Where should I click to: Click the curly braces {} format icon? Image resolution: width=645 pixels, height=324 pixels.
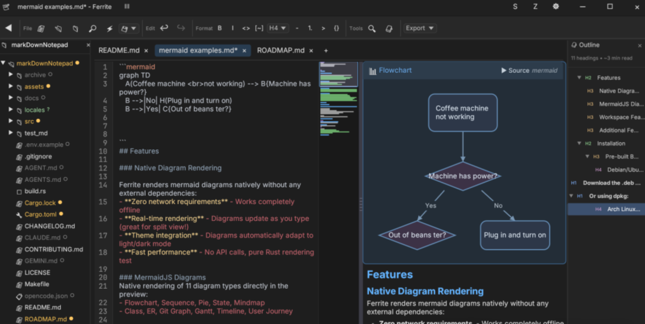click(x=336, y=28)
